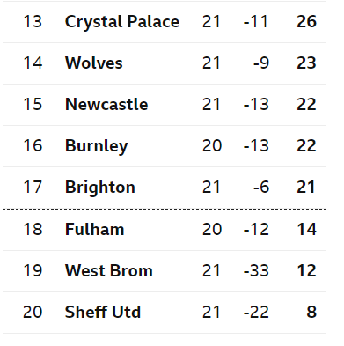Select Wolves' goal difference of -9

[261, 63]
